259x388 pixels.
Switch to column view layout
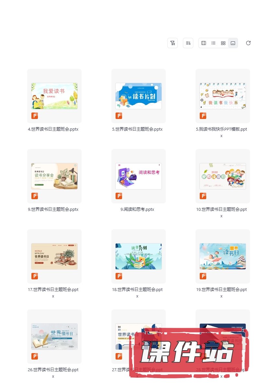pos(204,43)
